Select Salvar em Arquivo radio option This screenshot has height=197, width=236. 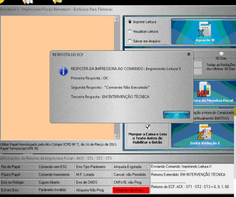130,41
